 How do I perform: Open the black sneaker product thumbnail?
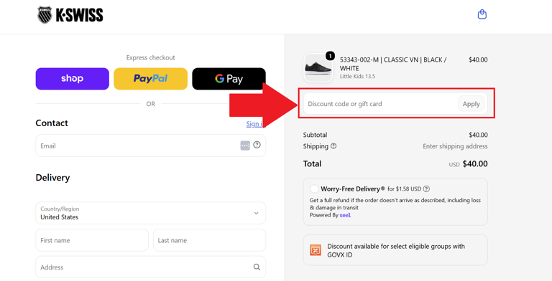[318, 68]
